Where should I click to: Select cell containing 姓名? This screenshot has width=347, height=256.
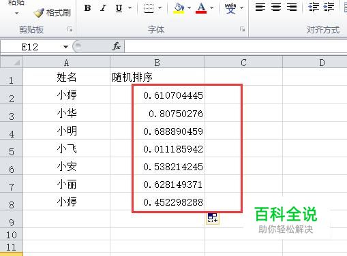pos(66,77)
